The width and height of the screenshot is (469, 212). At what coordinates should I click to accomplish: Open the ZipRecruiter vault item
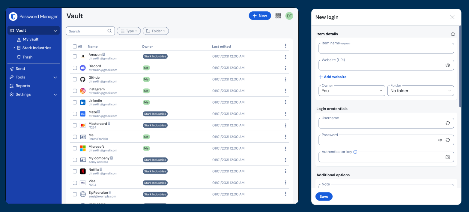pos(98,192)
